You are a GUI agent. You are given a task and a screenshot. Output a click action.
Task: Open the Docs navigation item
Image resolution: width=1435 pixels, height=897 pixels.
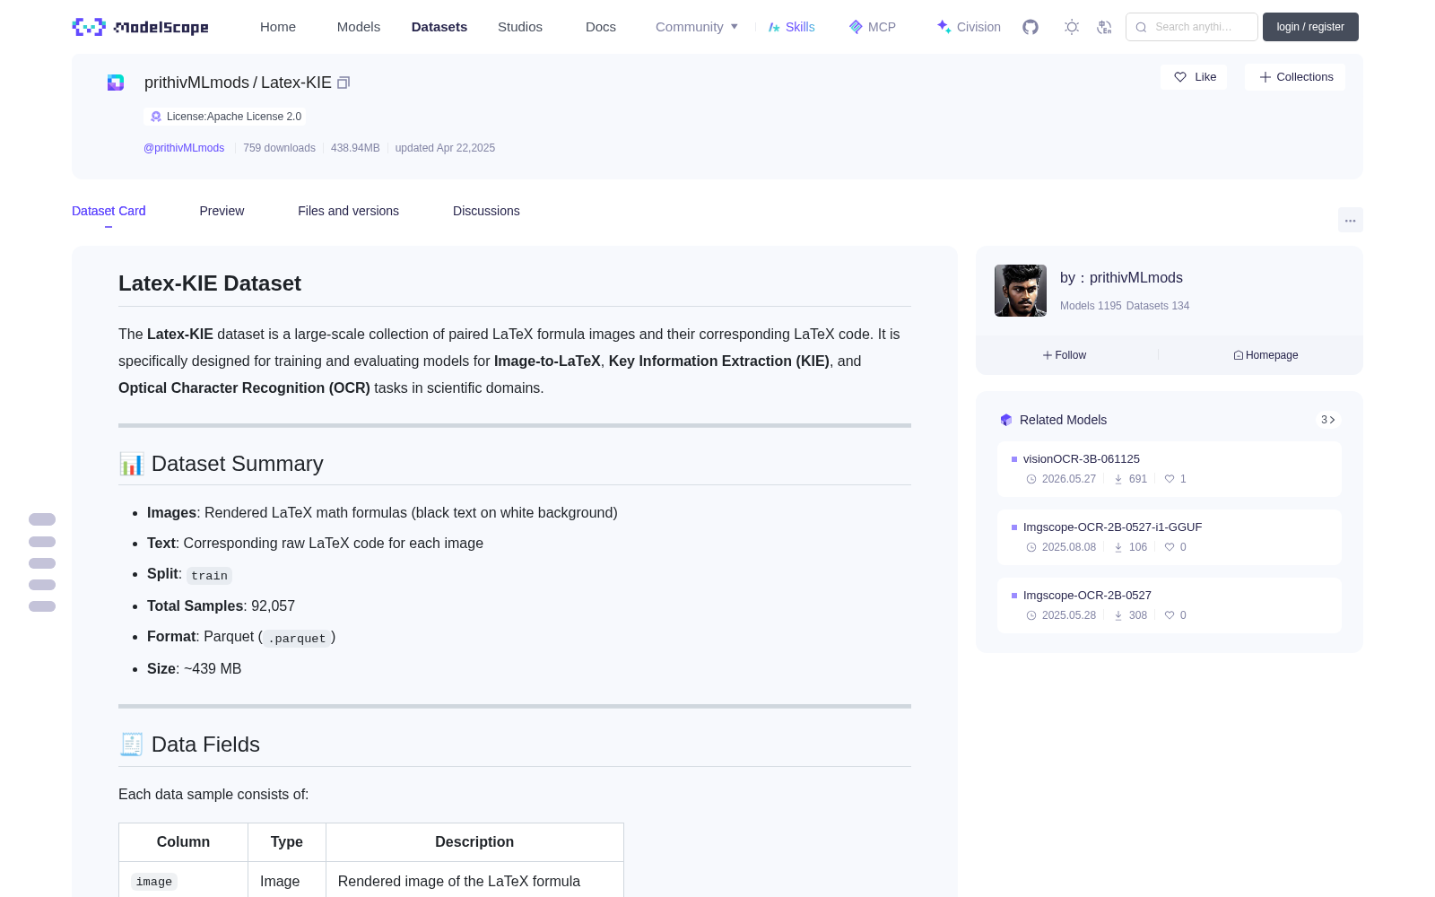[601, 27]
